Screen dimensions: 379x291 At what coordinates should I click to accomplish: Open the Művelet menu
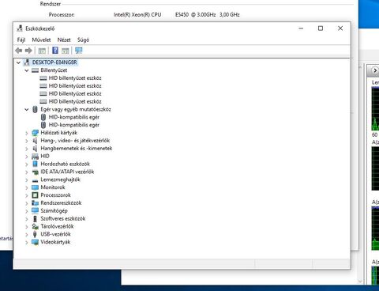pos(41,40)
